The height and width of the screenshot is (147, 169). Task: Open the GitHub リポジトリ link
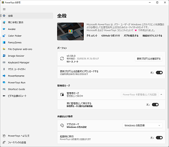point(110,36)
